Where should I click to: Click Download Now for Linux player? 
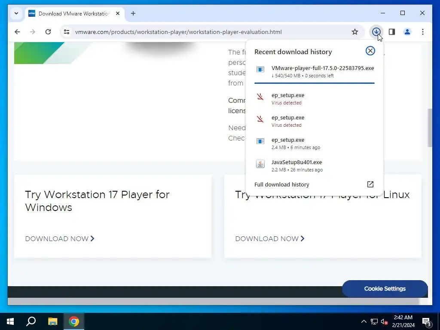(x=270, y=238)
